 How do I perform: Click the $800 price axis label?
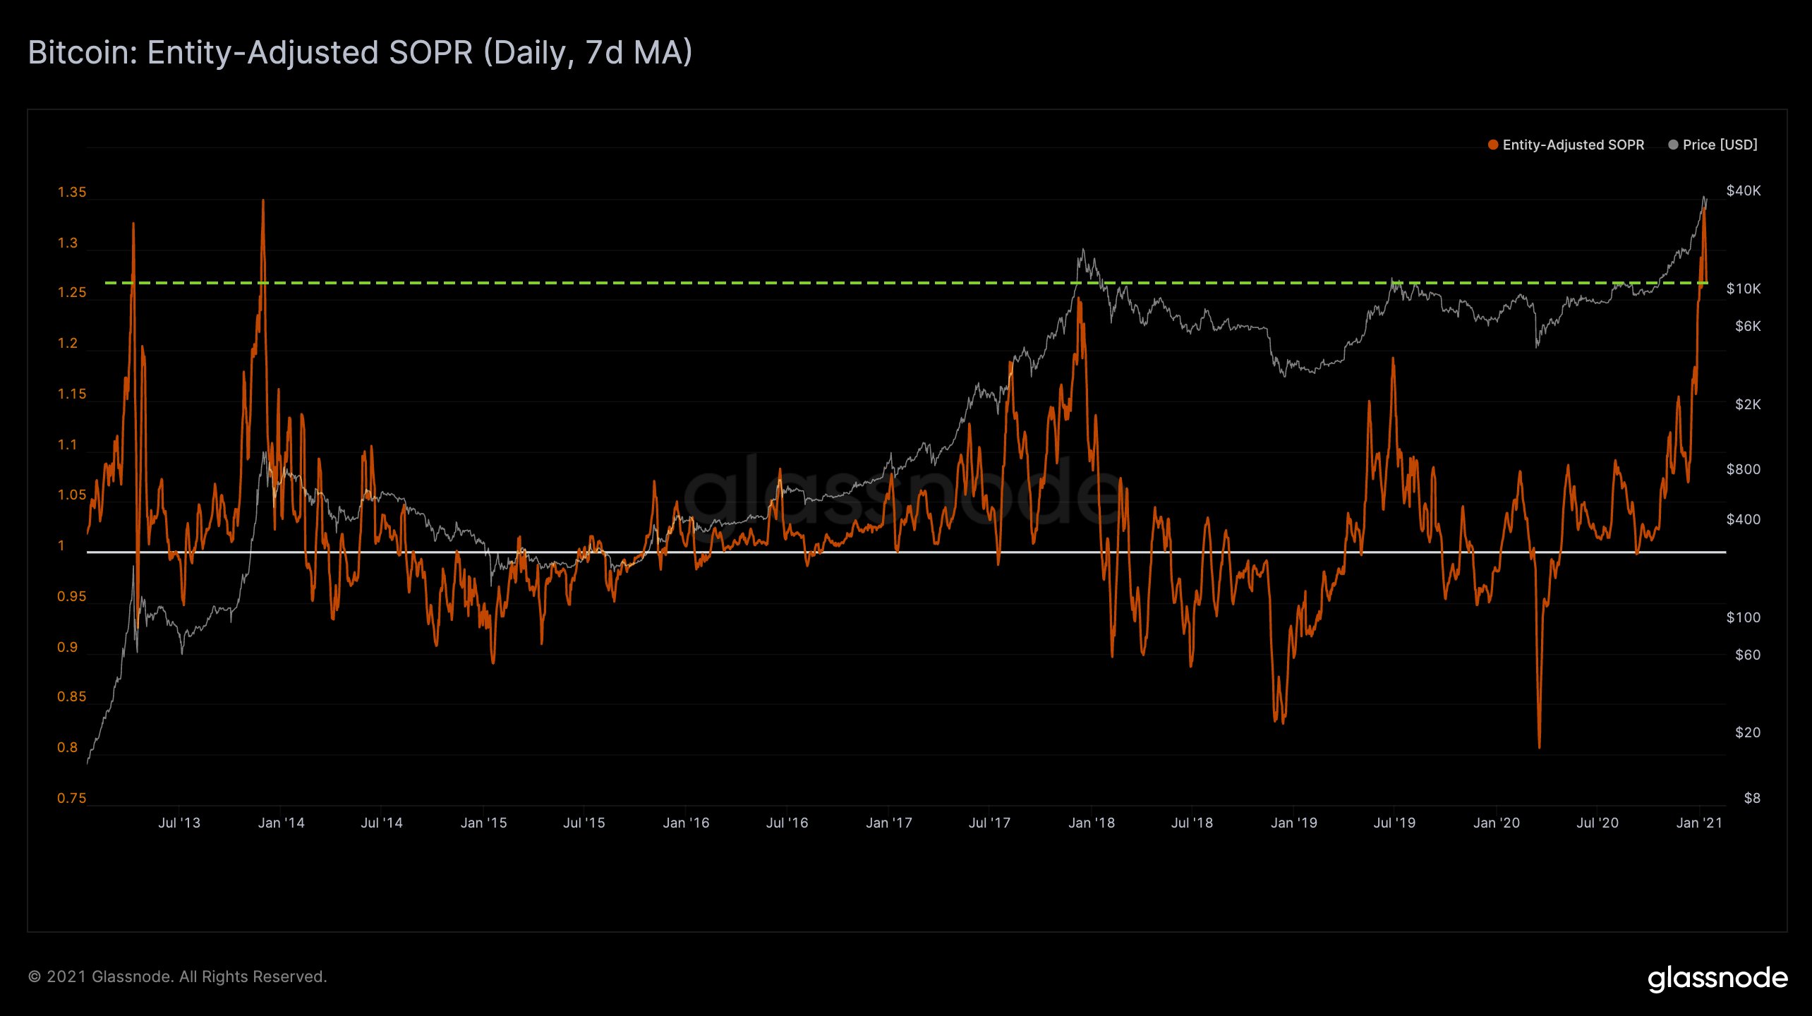[1743, 469]
